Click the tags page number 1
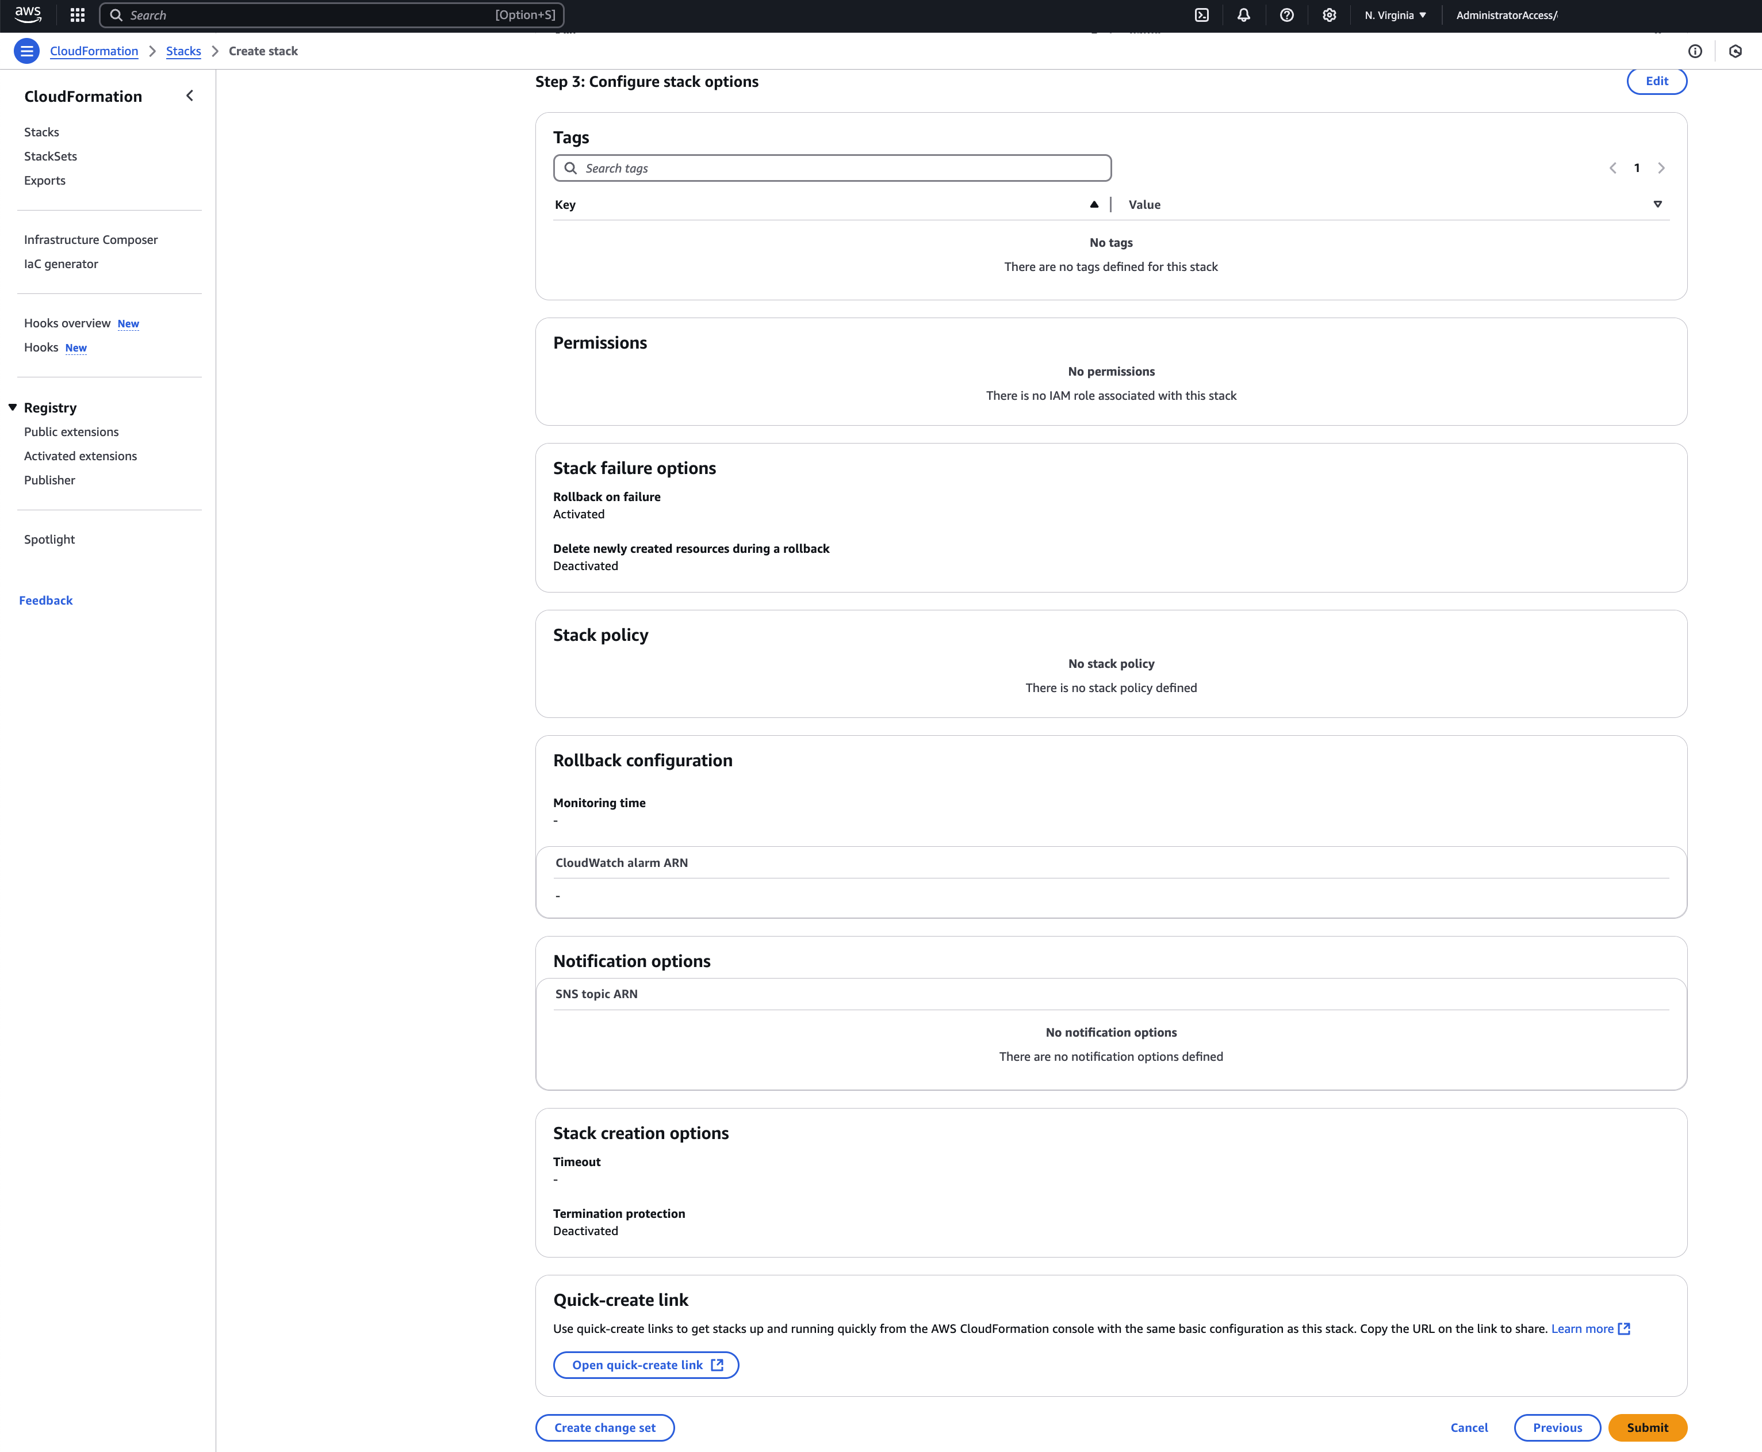The width and height of the screenshot is (1762, 1452). coord(1637,168)
